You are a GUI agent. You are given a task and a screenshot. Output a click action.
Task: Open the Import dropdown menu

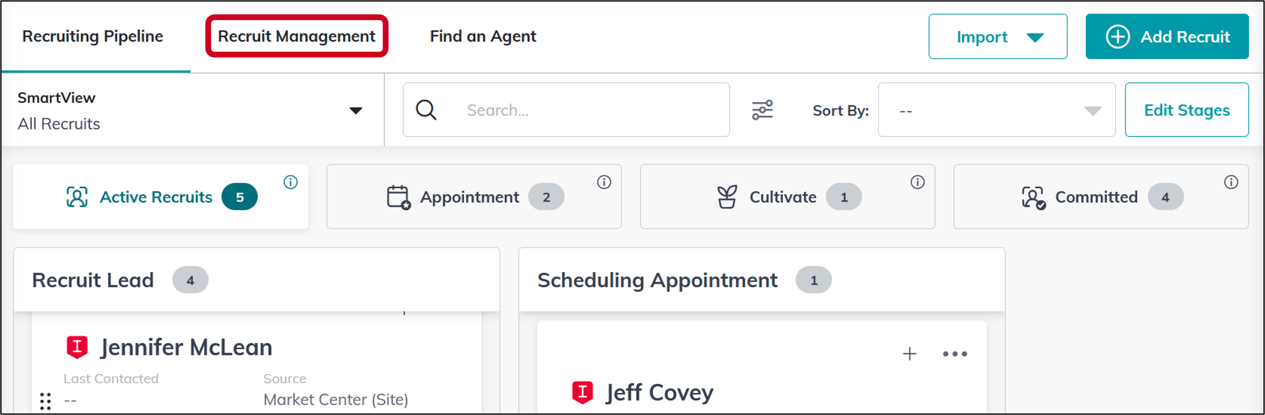tap(998, 36)
